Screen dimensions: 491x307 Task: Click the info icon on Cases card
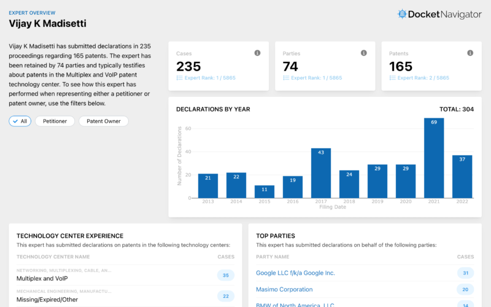click(258, 53)
